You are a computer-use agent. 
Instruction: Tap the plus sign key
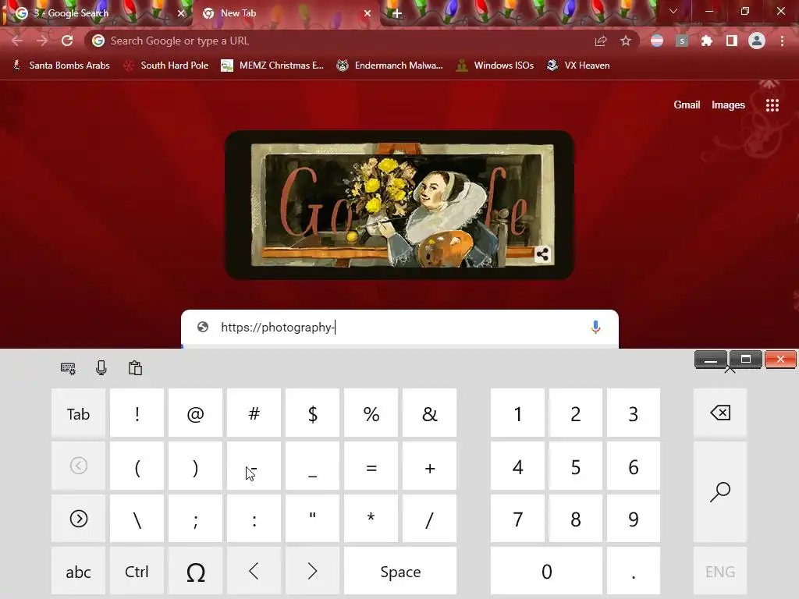(x=430, y=466)
